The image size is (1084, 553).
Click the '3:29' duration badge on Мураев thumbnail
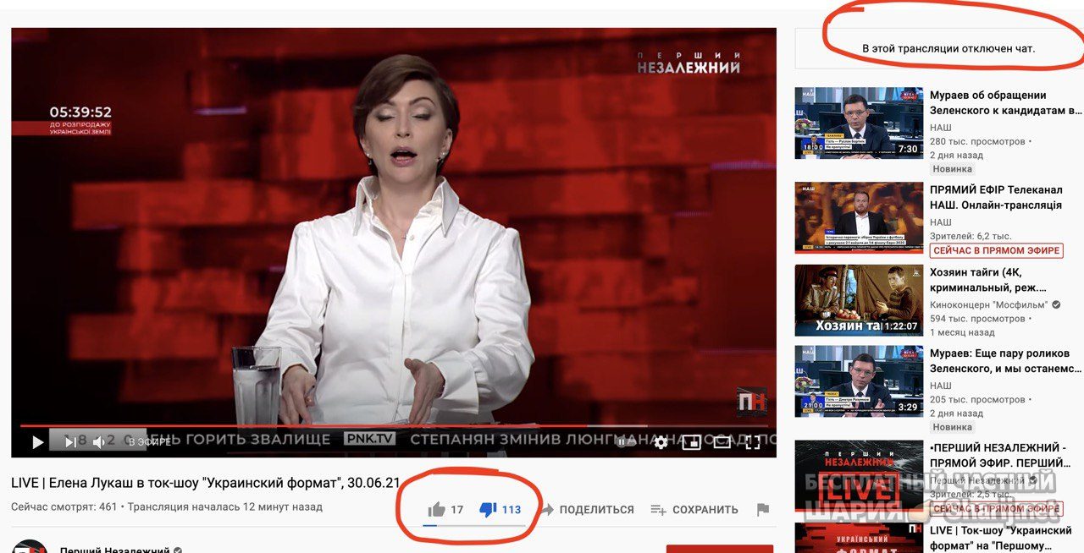907,407
